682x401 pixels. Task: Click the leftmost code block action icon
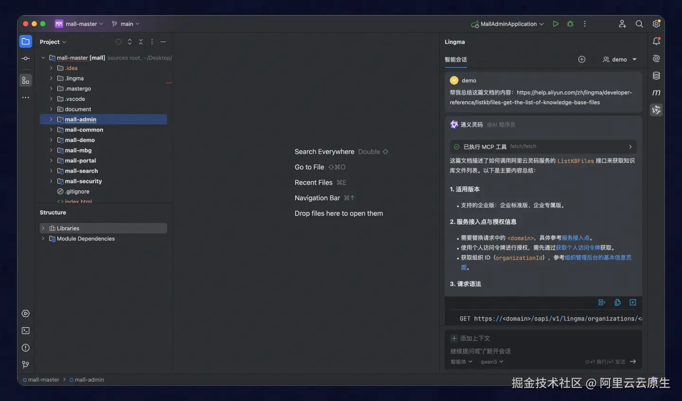602,303
